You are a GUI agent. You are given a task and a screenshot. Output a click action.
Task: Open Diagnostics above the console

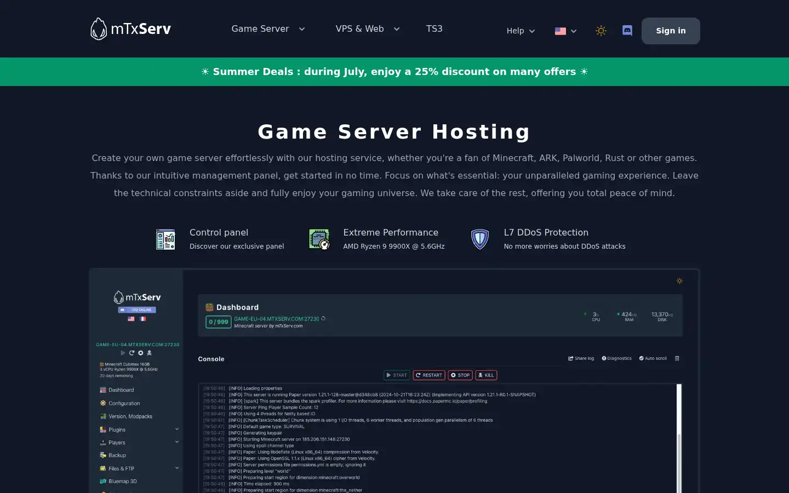point(617,358)
